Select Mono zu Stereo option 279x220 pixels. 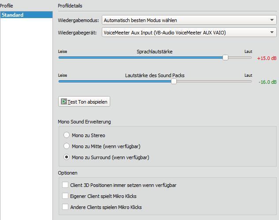point(67,135)
